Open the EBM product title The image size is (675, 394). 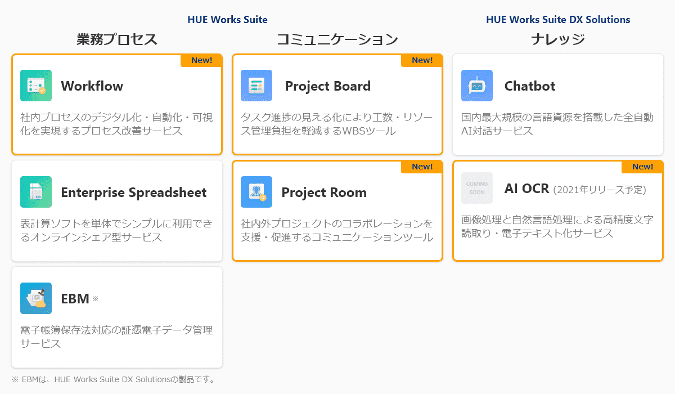75,299
